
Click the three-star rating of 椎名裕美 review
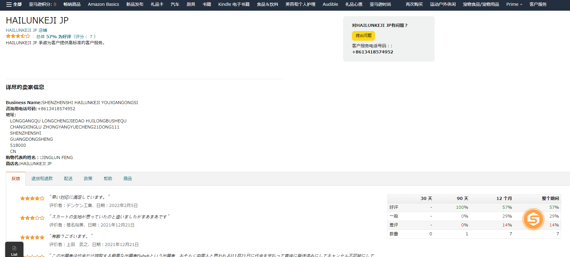coord(32,218)
